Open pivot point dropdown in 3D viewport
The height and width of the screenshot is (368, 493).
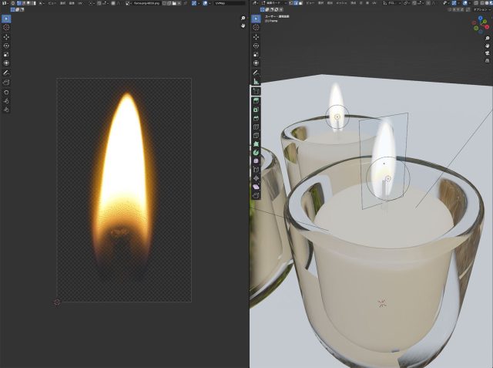pos(407,3)
